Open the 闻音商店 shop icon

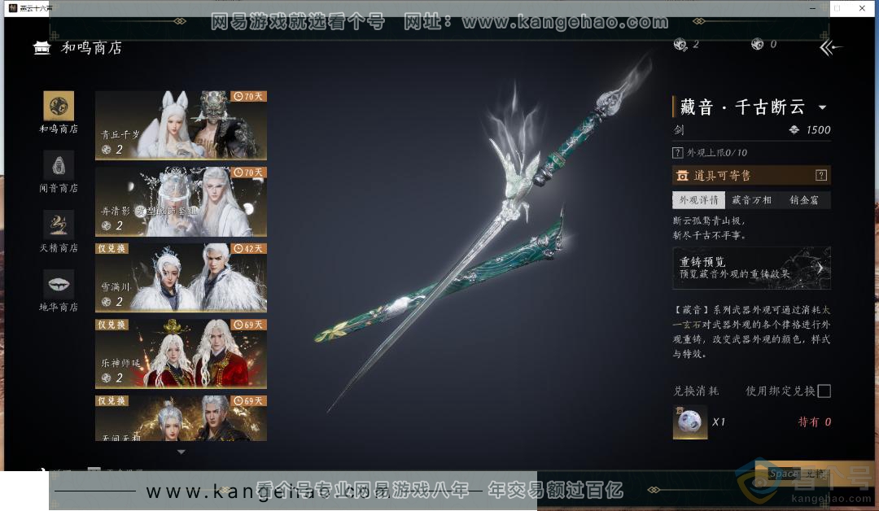pos(59,165)
